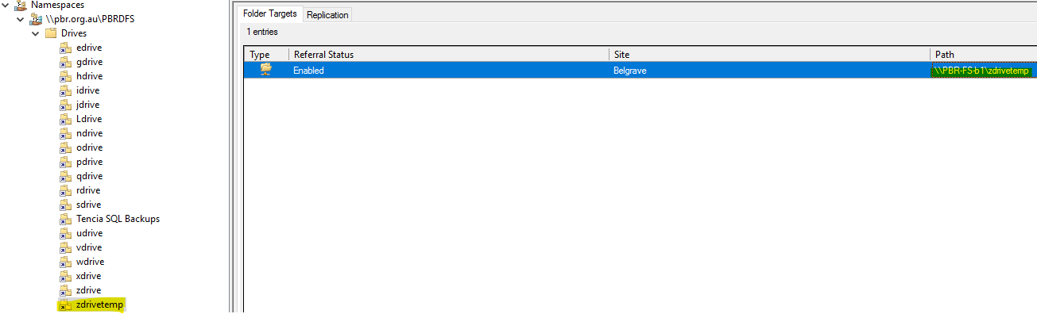This screenshot has width=1037, height=314.
Task: Select the zdrivetemp folder icon
Action: click(65, 304)
